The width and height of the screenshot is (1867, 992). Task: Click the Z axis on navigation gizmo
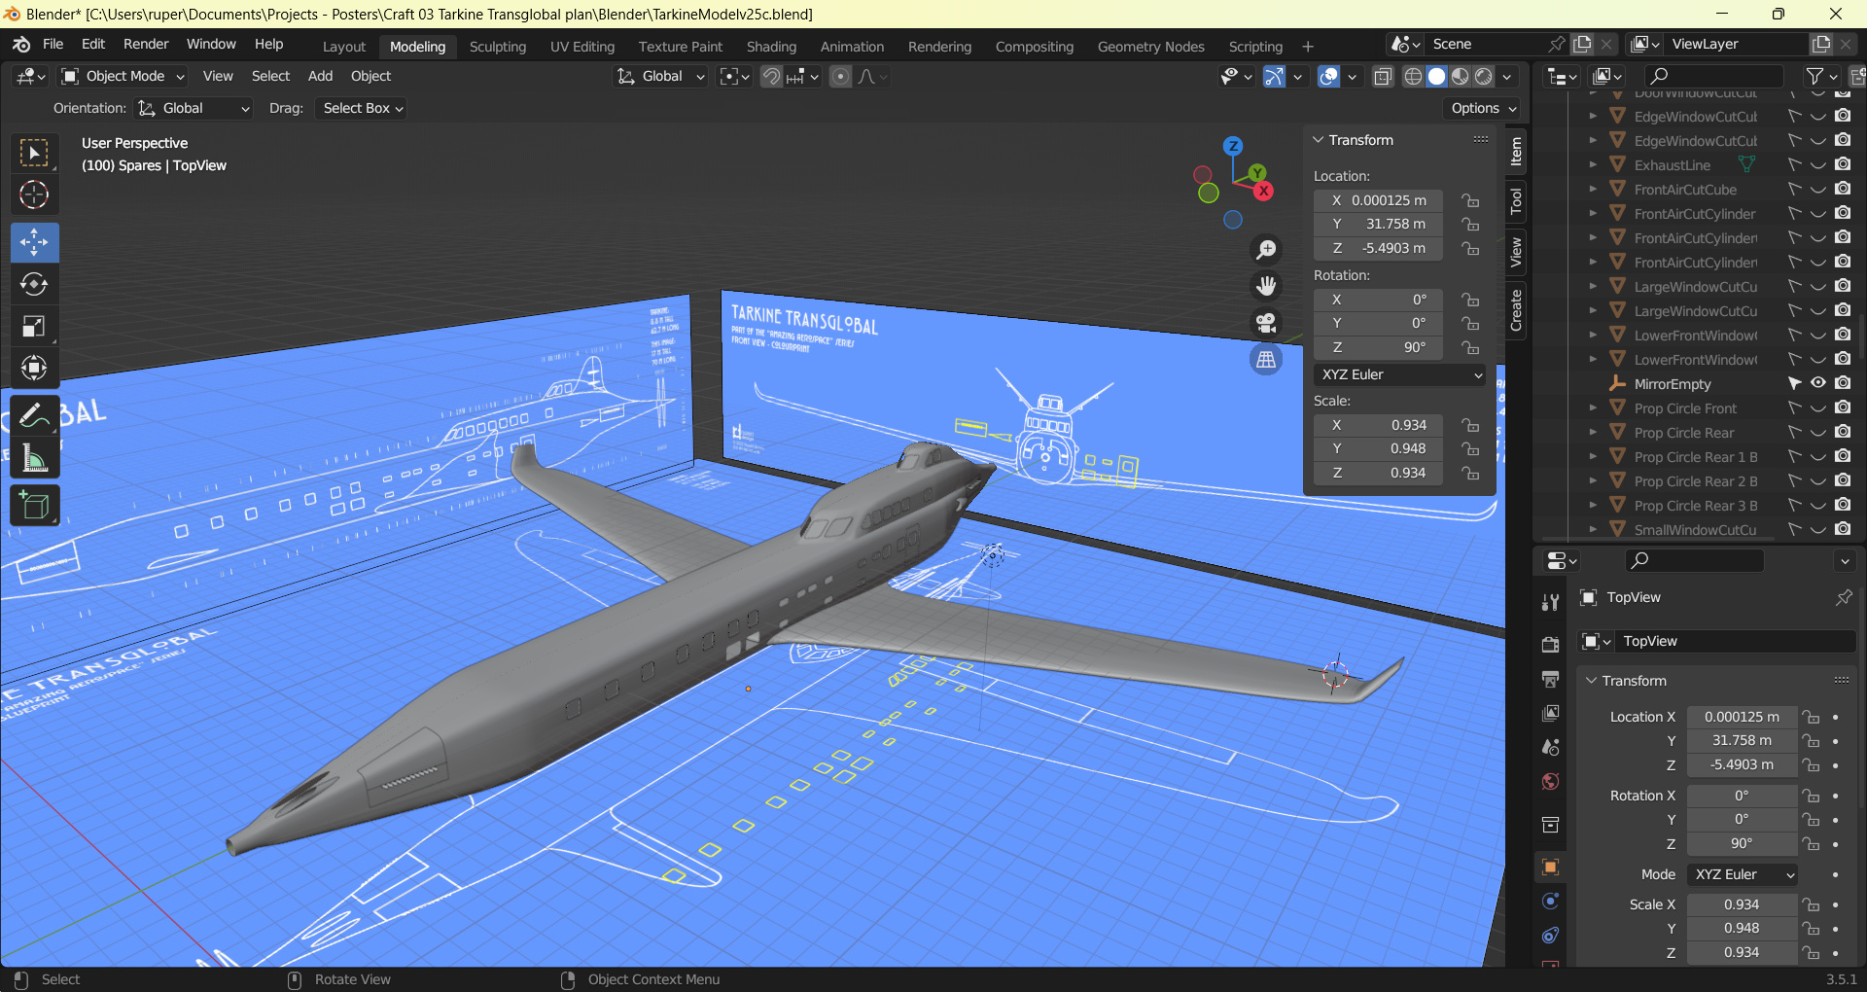pos(1233,146)
